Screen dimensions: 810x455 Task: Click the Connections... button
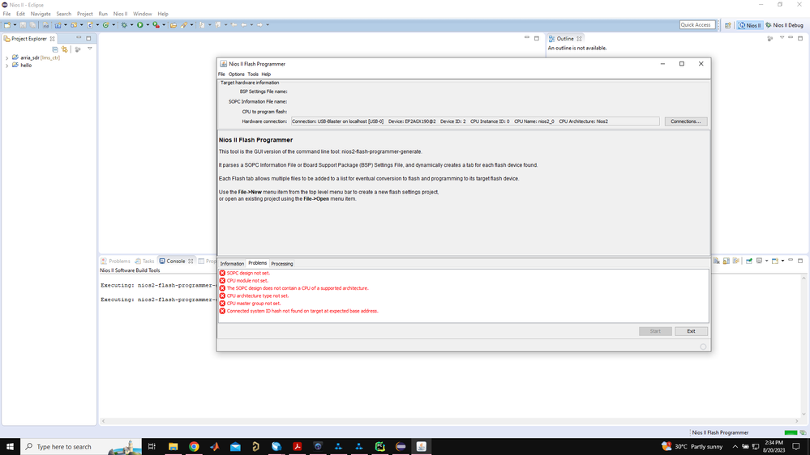(685, 121)
